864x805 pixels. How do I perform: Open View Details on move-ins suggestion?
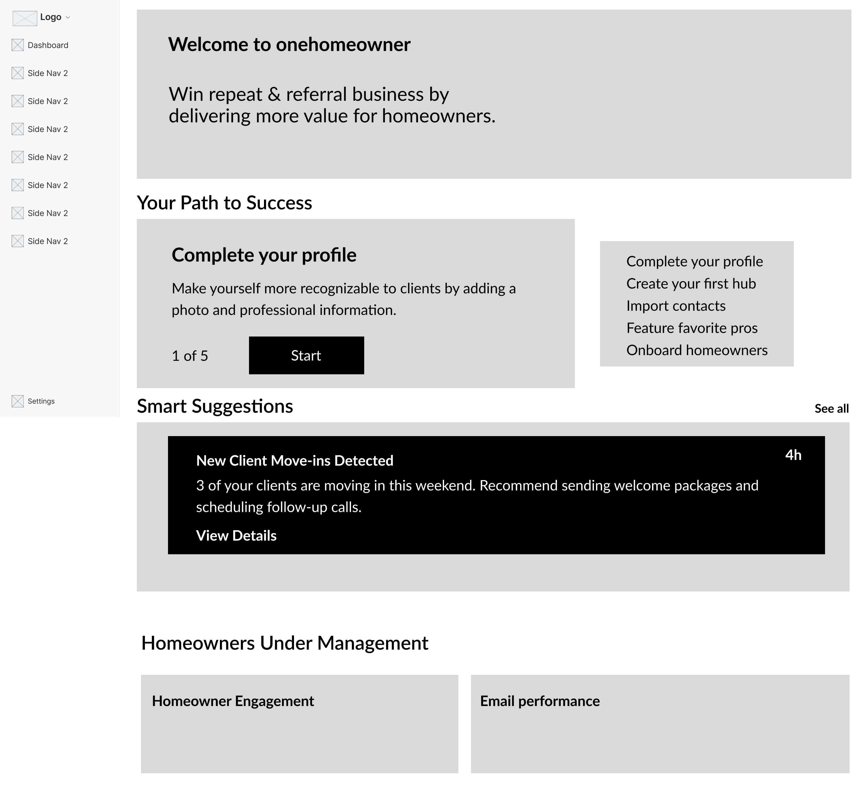point(236,536)
